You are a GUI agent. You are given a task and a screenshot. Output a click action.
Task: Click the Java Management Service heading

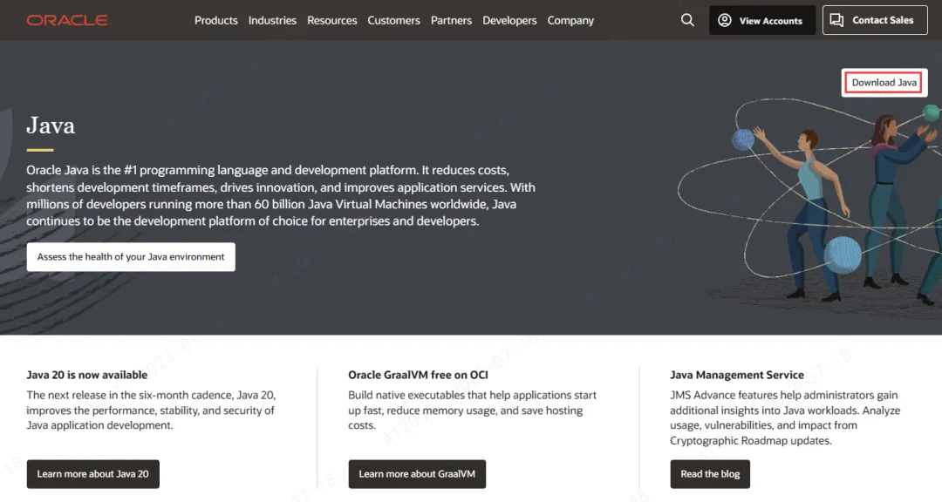click(x=737, y=375)
